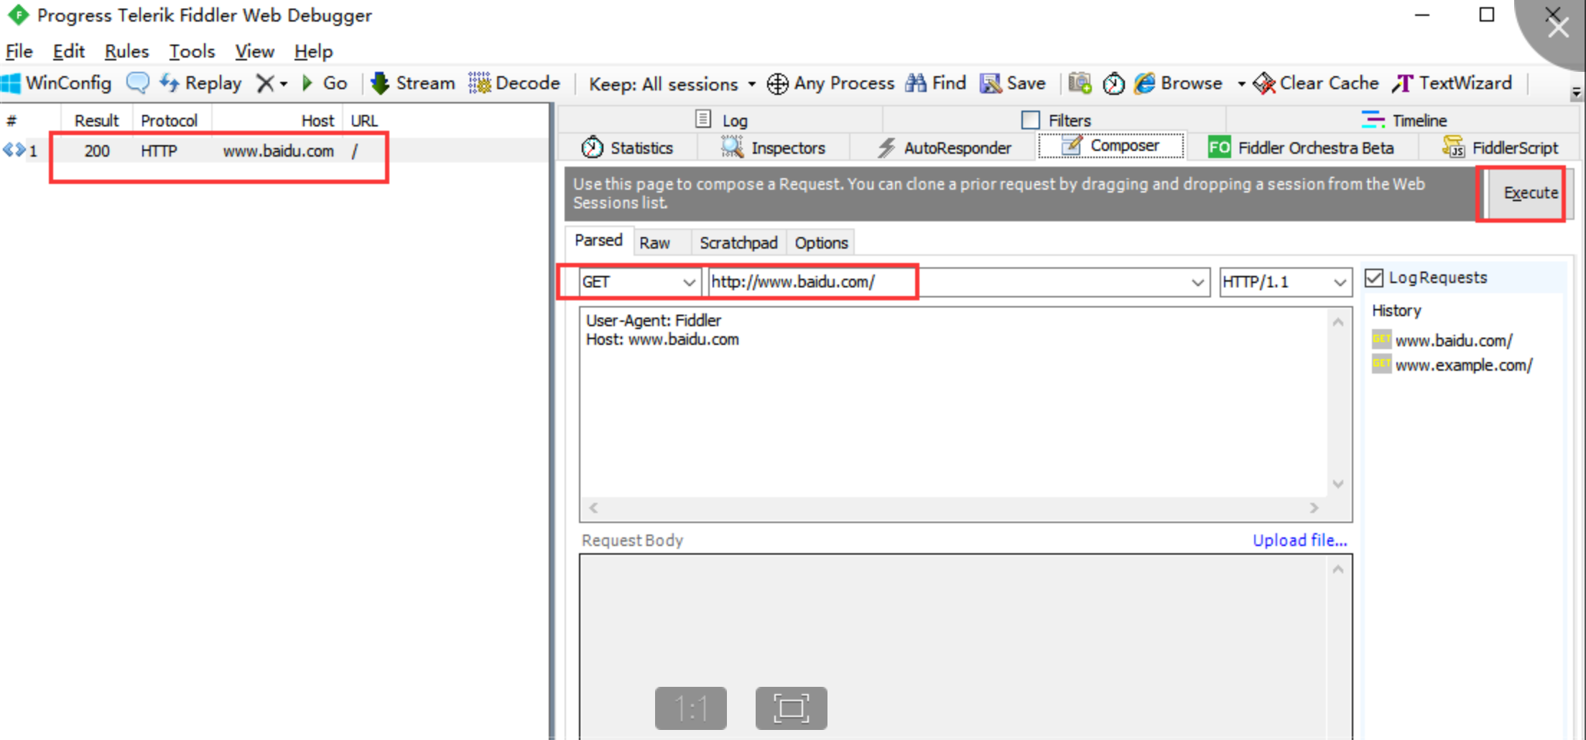Select the Parsed sub-tab
This screenshot has height=740, width=1586.
tap(598, 241)
